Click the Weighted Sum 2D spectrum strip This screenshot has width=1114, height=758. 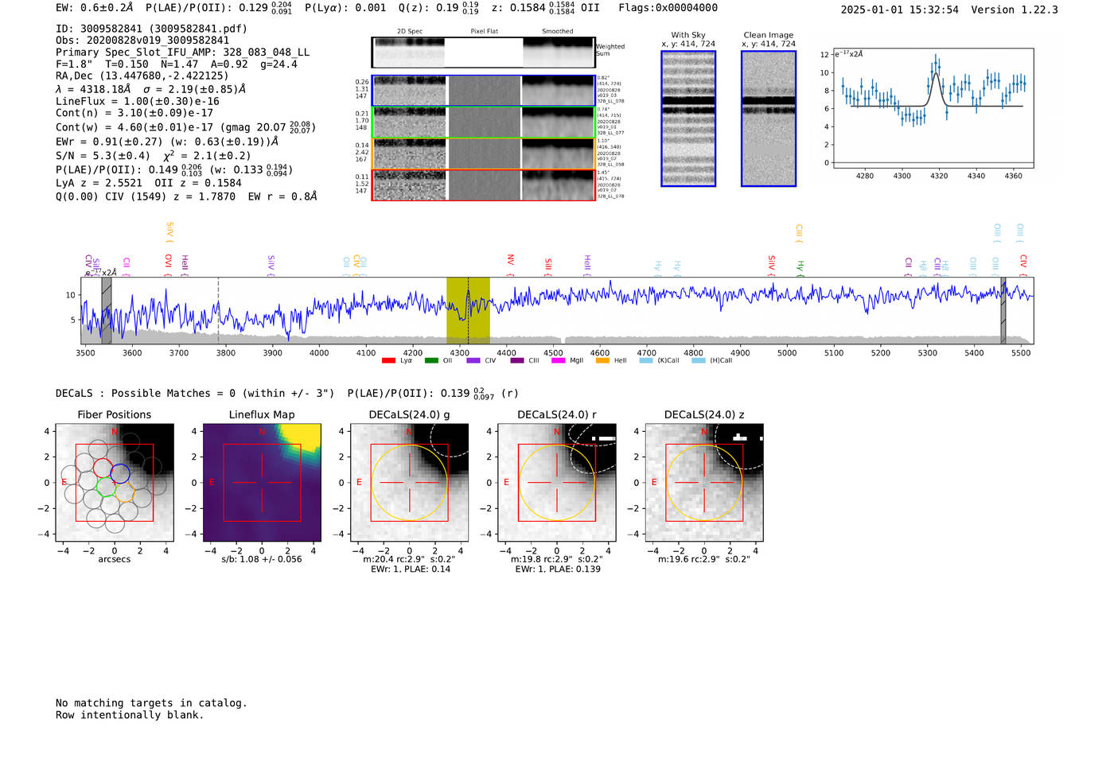(484, 52)
